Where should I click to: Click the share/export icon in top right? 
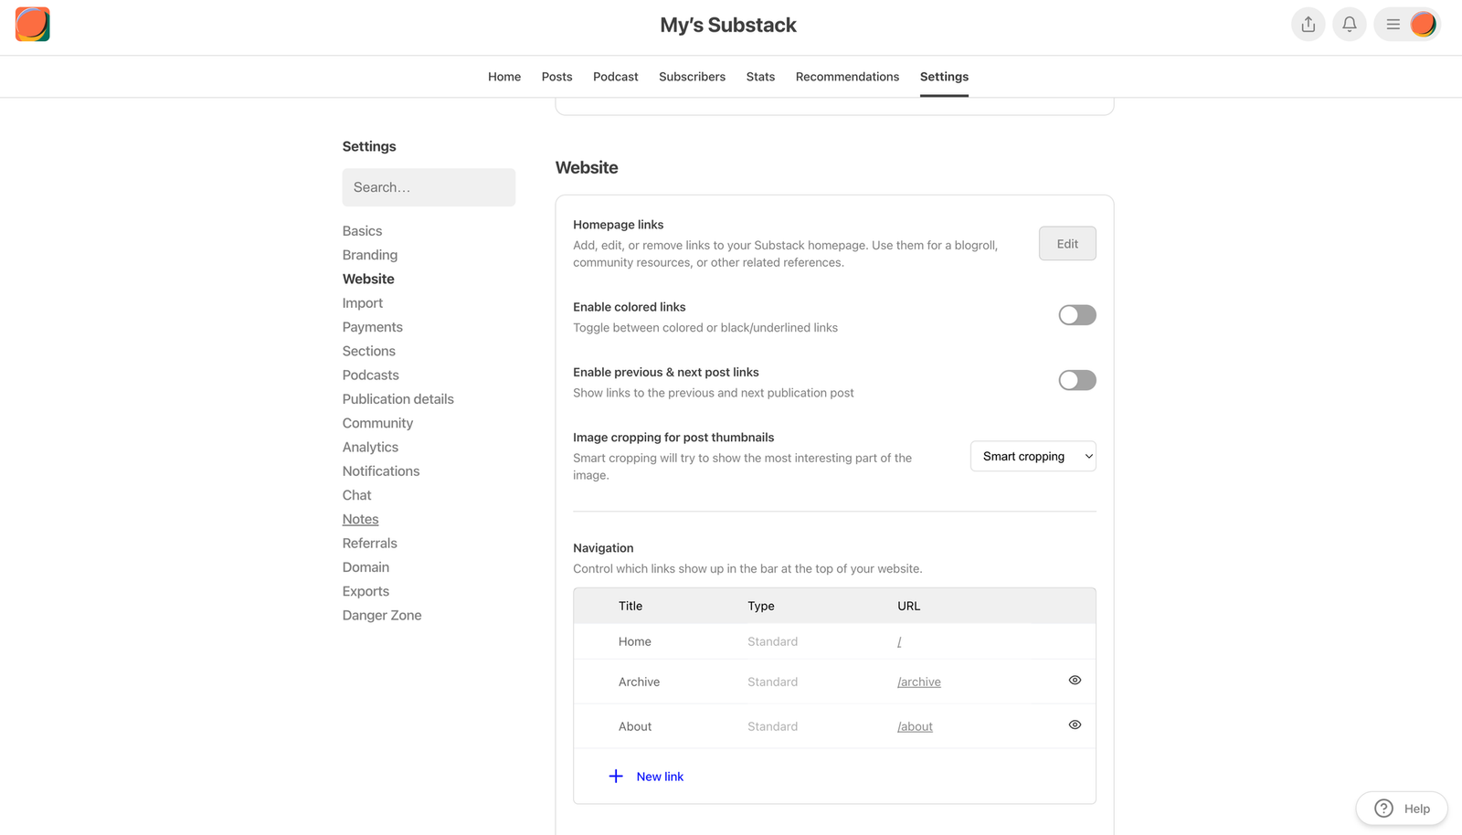(1308, 24)
